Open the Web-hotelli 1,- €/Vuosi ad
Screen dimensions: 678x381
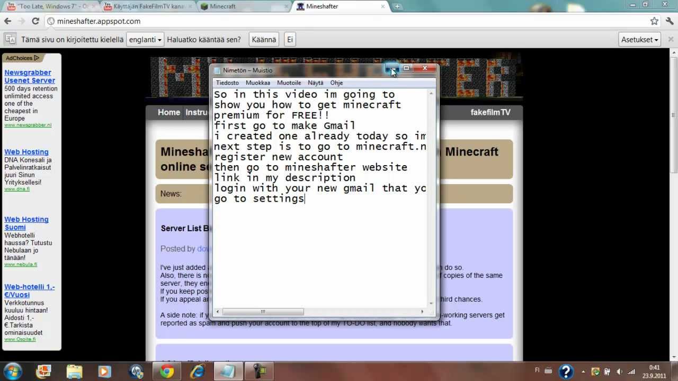point(30,291)
